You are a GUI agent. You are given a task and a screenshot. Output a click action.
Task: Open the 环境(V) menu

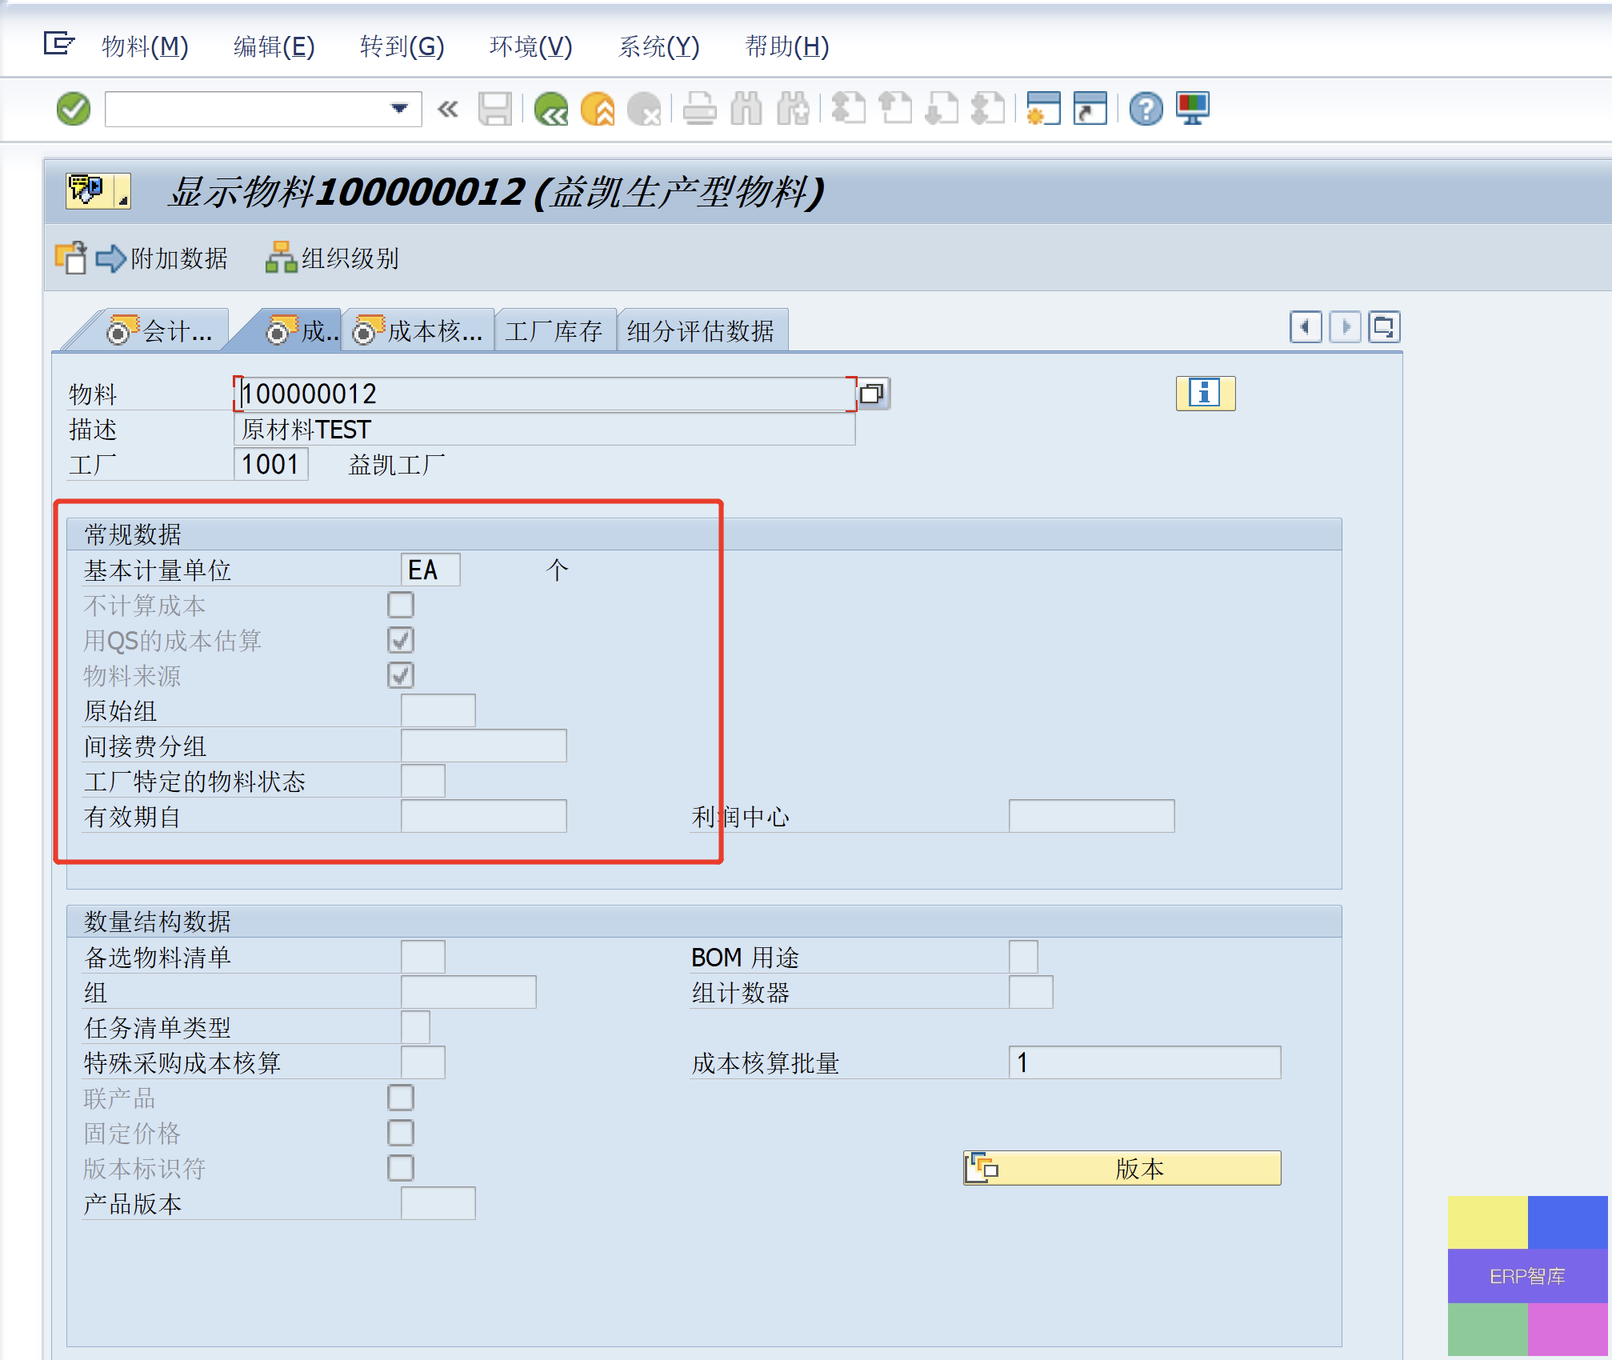pos(530,46)
